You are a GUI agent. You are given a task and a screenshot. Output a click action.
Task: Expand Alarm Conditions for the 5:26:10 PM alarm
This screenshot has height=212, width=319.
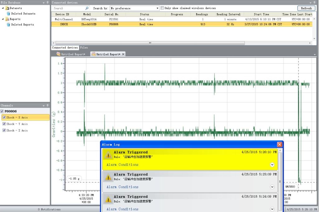272,165
